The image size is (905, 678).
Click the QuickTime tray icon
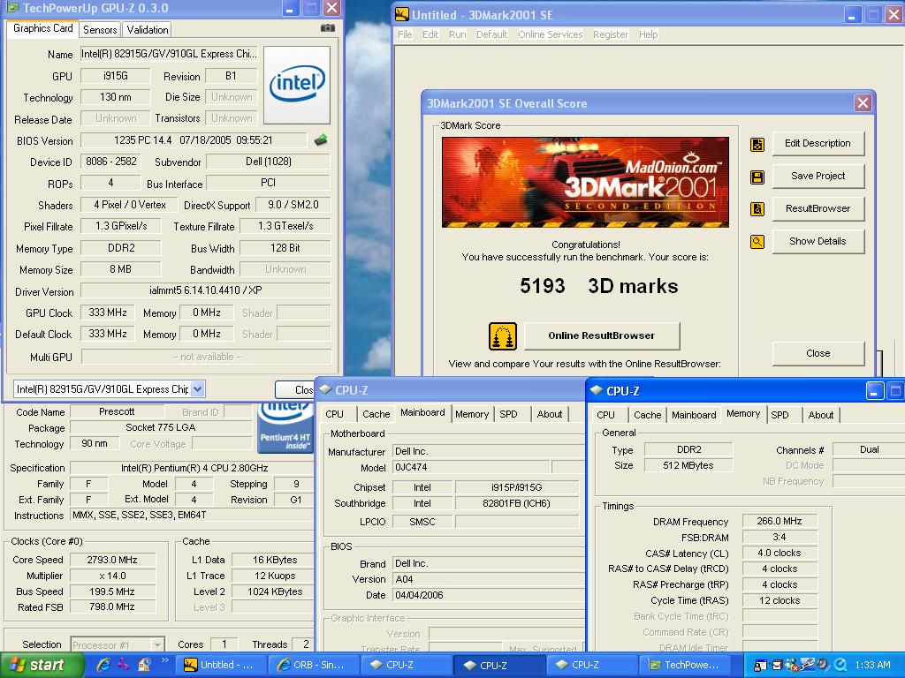click(840, 665)
